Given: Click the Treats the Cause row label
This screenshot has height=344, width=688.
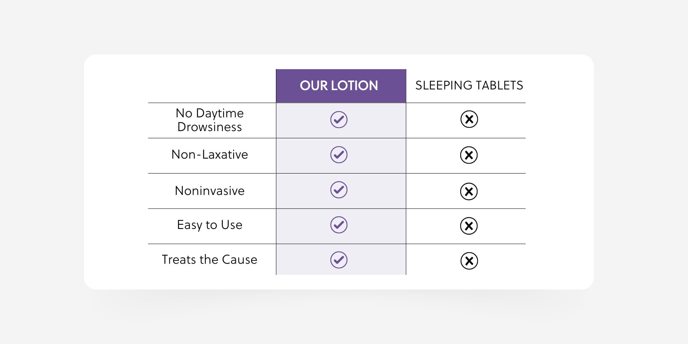Looking at the screenshot, I should pos(209,260).
